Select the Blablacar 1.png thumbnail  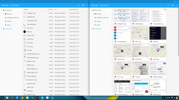point(140,87)
